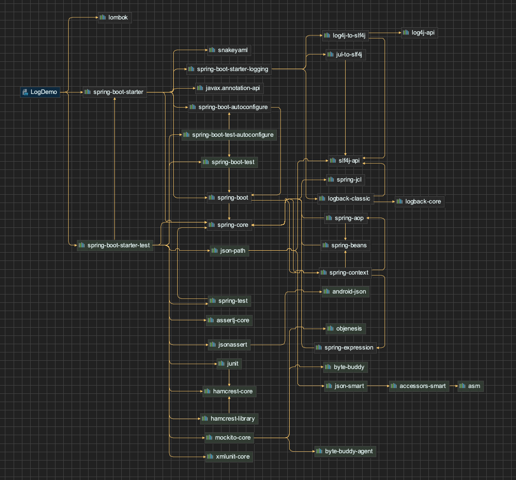Image resolution: width=516 pixels, height=480 pixels.
Task: Click the lombok library icon
Action: pyautogui.click(x=103, y=18)
